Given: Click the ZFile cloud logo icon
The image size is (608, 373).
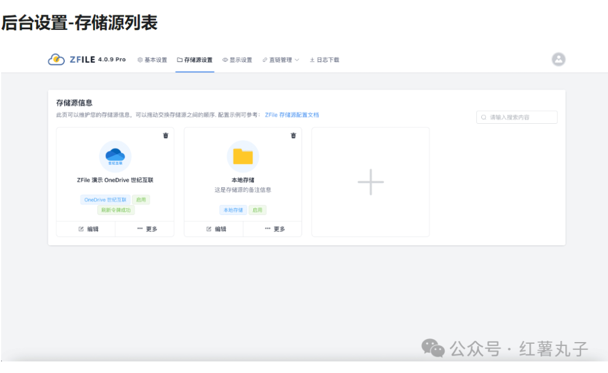Looking at the screenshot, I should 56,59.
